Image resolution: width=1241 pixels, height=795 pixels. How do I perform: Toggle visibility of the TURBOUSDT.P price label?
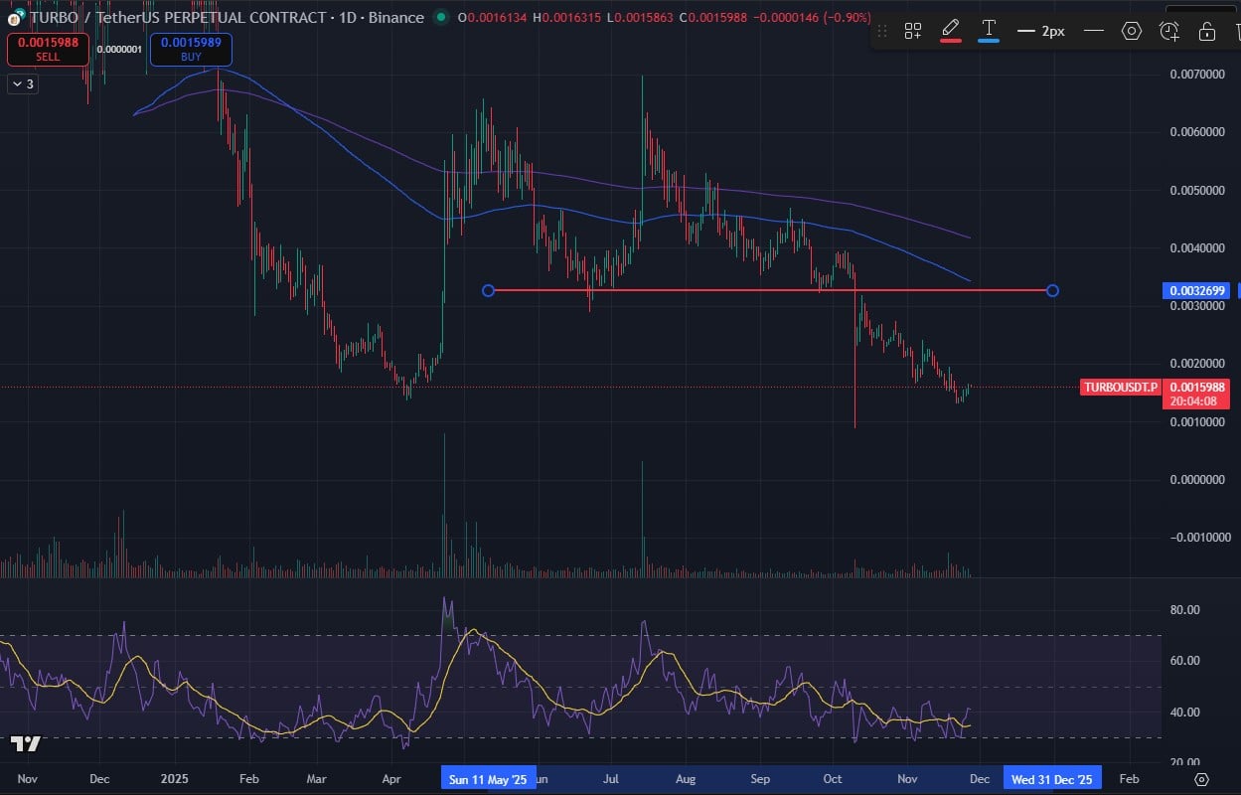[1120, 388]
